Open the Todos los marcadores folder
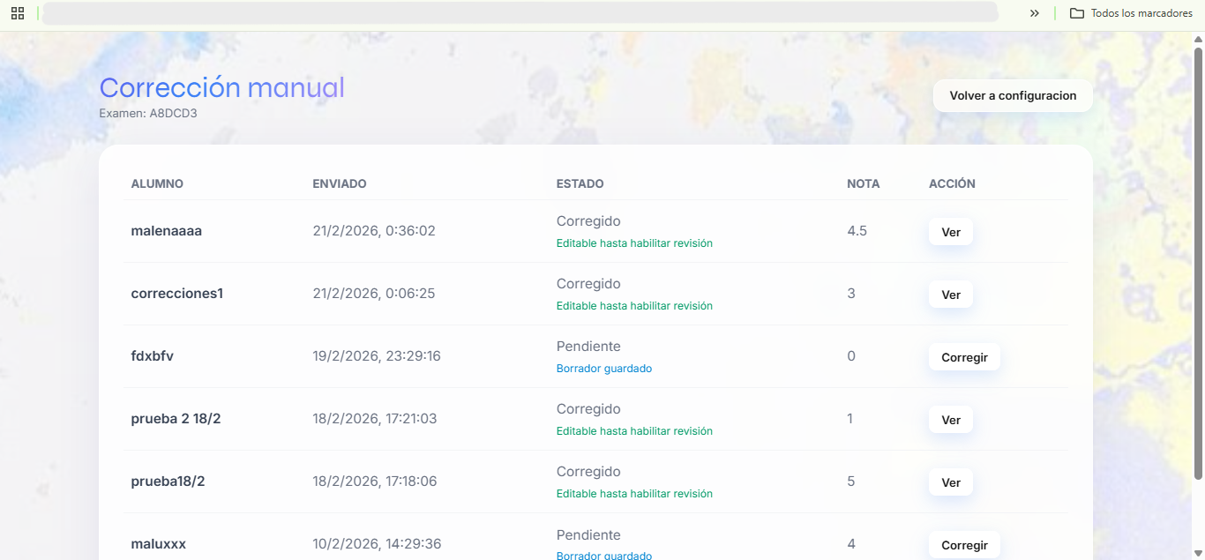This screenshot has width=1205, height=560. pyautogui.click(x=1131, y=13)
